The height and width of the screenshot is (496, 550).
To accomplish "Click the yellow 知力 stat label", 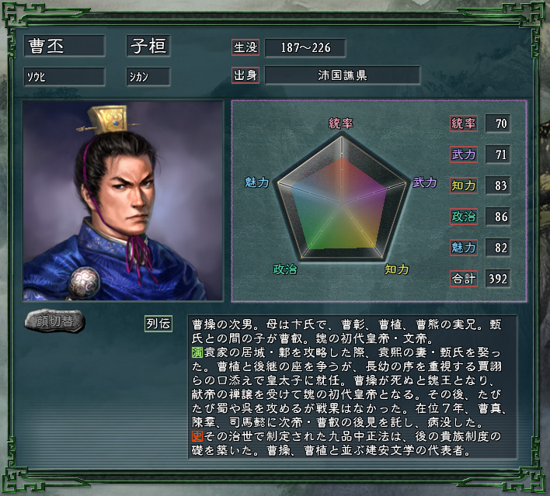I will click(x=463, y=186).
